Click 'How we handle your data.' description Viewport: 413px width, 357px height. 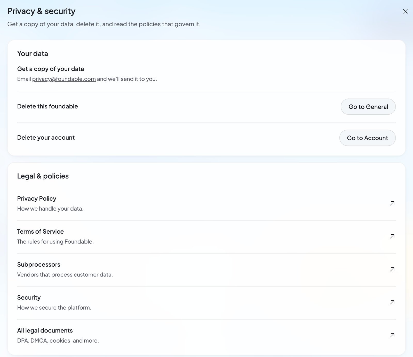(50, 209)
